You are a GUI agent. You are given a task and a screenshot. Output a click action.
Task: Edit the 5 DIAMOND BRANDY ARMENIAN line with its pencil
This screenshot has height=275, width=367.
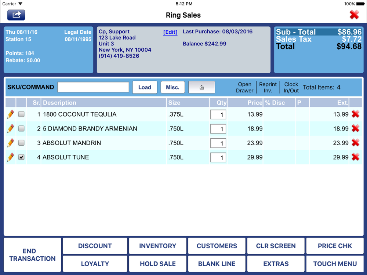coord(10,129)
